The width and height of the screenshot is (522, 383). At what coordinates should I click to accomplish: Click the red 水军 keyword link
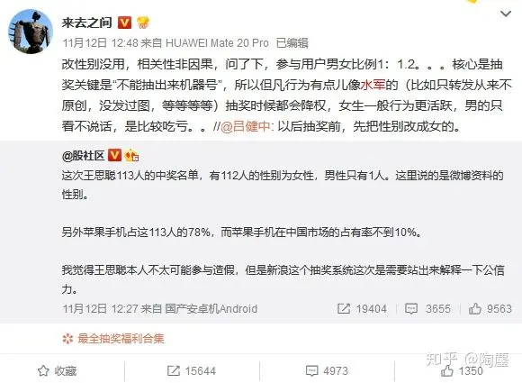(373, 85)
